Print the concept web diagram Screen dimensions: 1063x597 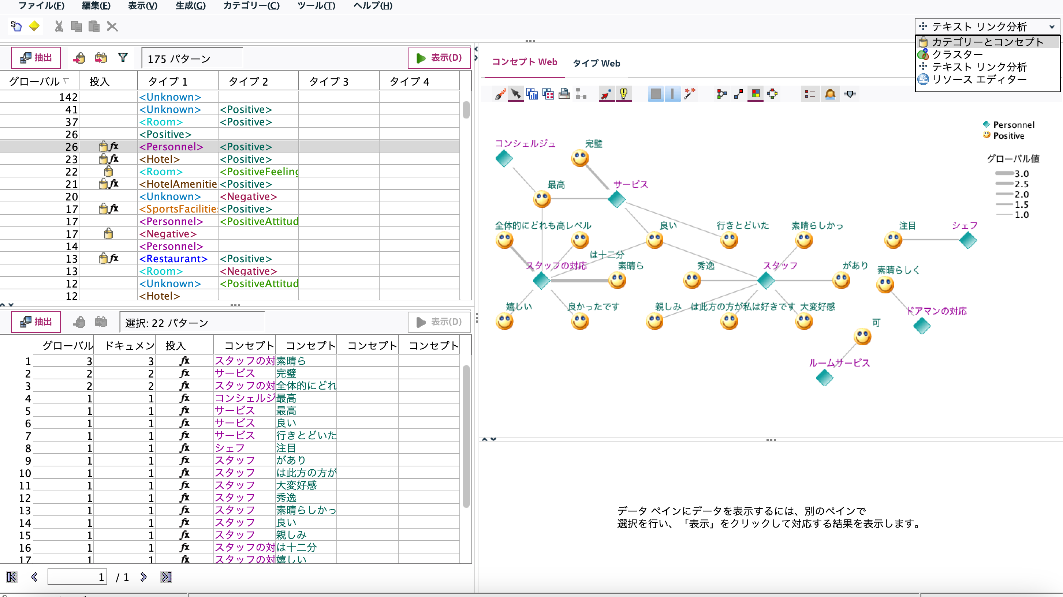click(x=564, y=94)
